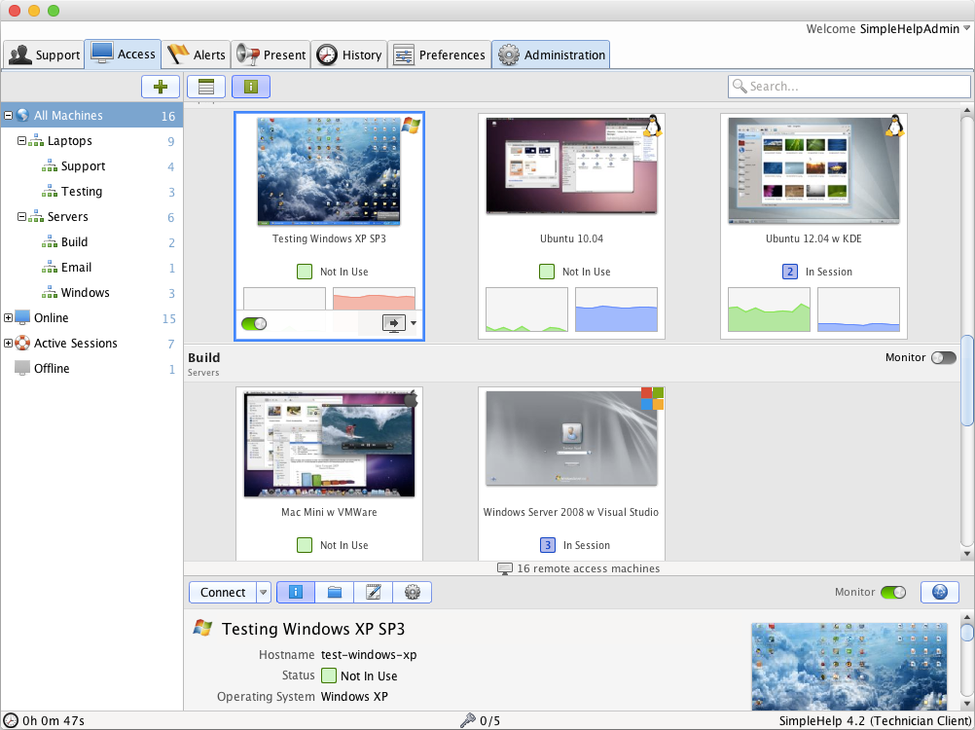
Task: Click the connect arrow icon on Windows XP card
Action: click(x=396, y=323)
